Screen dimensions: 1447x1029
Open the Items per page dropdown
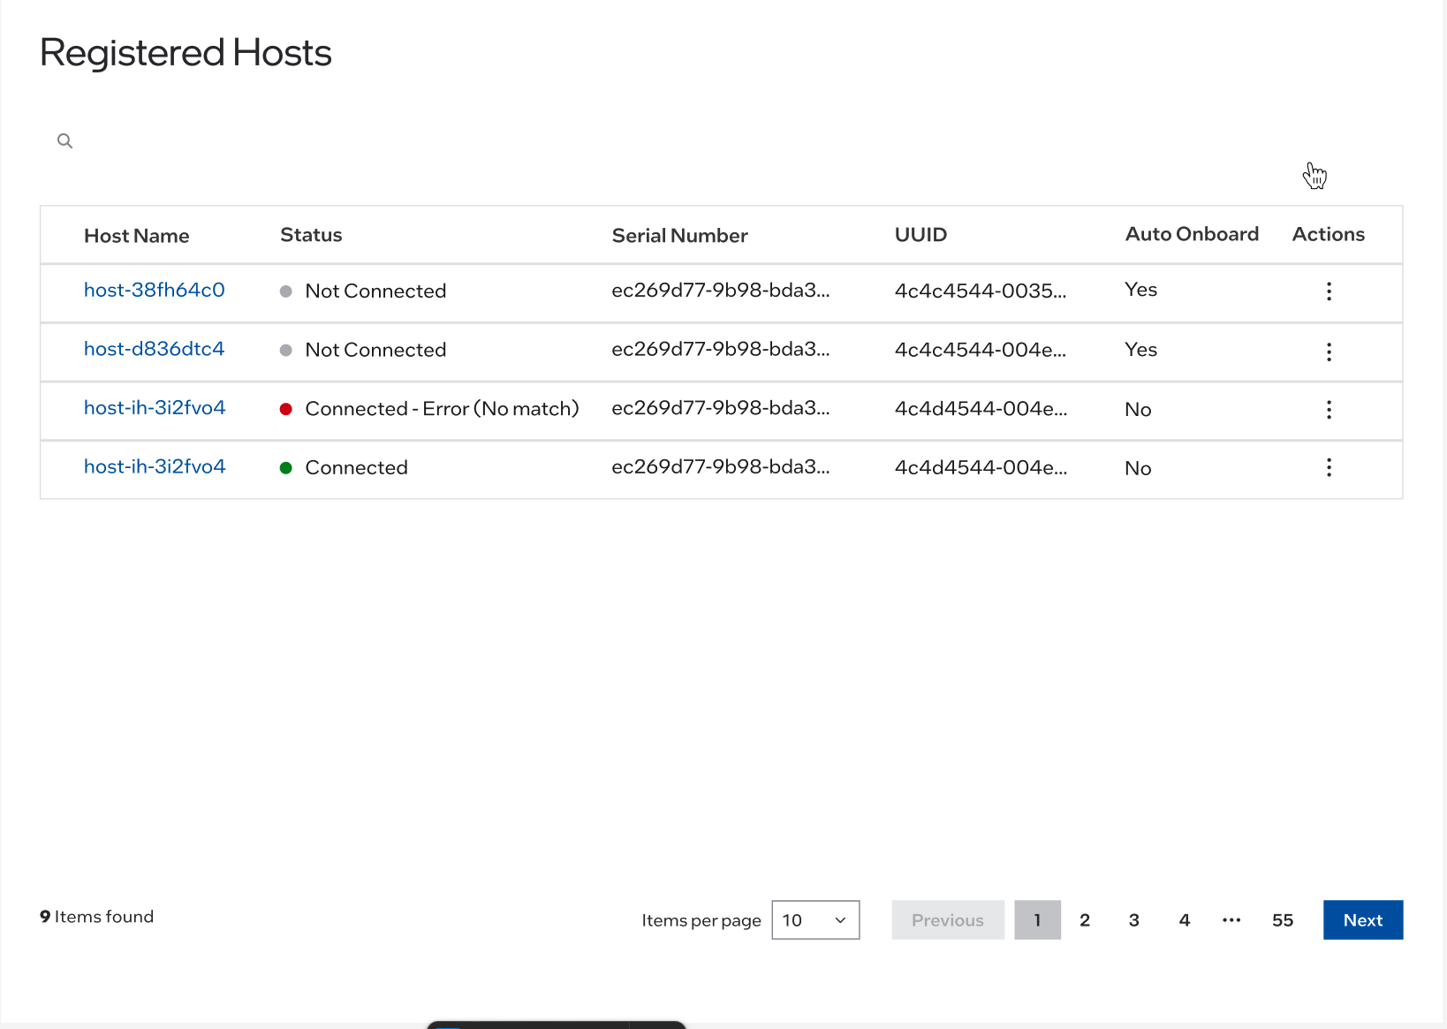[814, 919]
